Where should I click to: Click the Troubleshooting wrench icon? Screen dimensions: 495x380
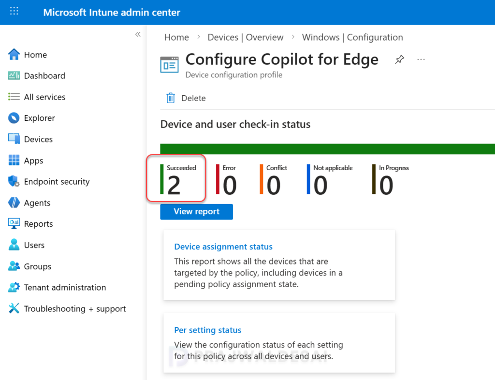14,308
